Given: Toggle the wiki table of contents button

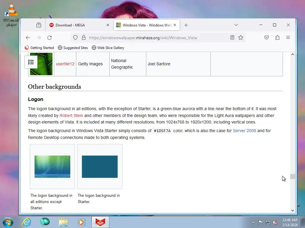Looking at the screenshot, I should [x=31, y=62].
